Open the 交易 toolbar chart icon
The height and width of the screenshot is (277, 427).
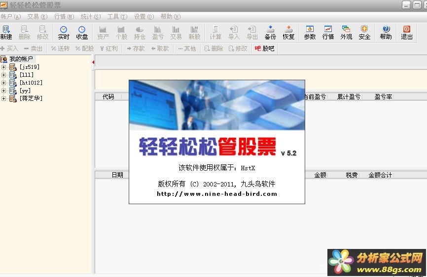176,32
